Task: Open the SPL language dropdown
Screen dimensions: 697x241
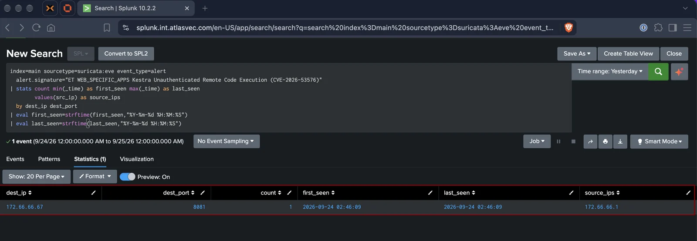Action: (81, 54)
